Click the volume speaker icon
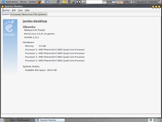Viewport: 162px width, 122px height. point(134,2)
